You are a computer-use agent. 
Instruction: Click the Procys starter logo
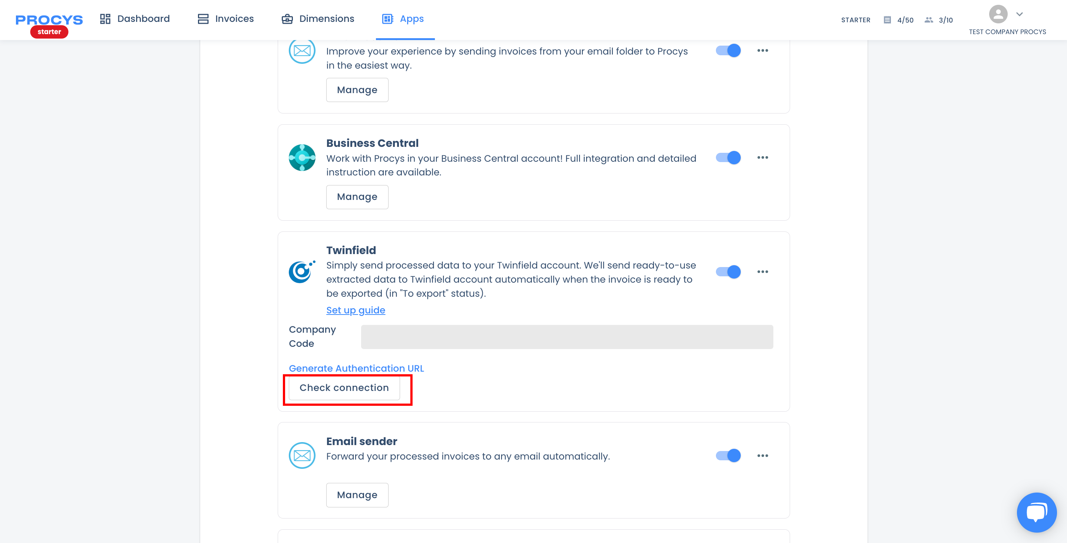coord(49,25)
